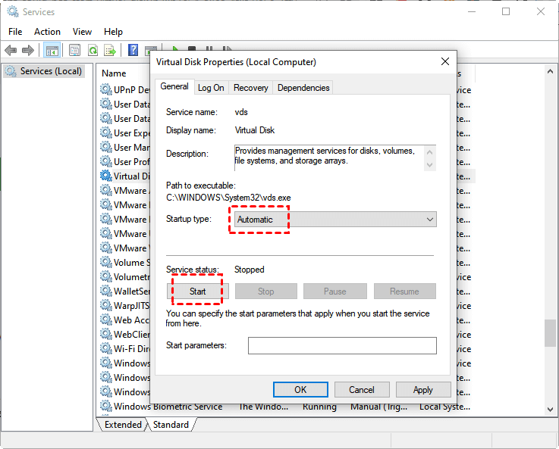Toggle the show/hide console tree icon
The height and width of the screenshot is (449, 559).
(52, 50)
